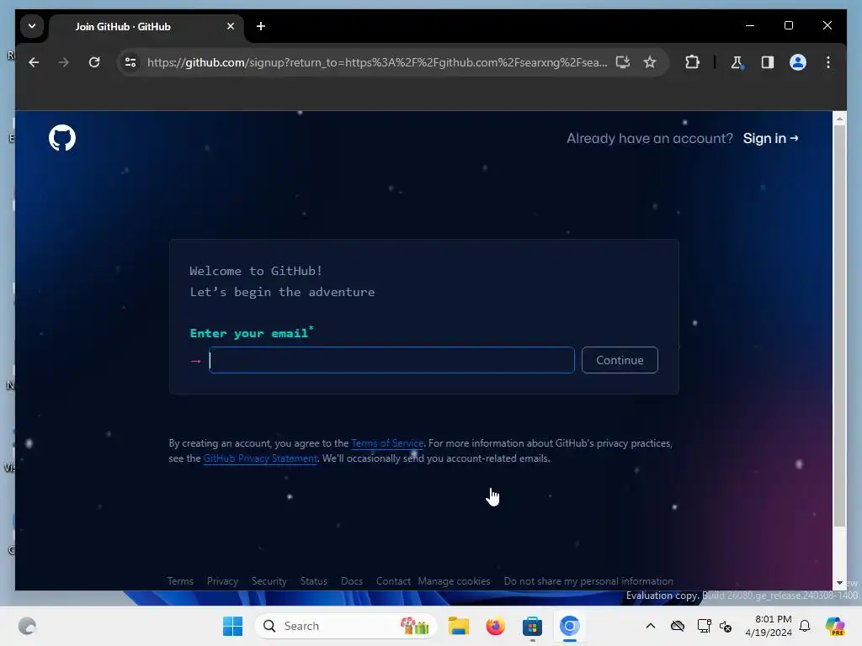Open a new browser tab
Image resolution: width=862 pixels, height=646 pixels.
click(261, 26)
